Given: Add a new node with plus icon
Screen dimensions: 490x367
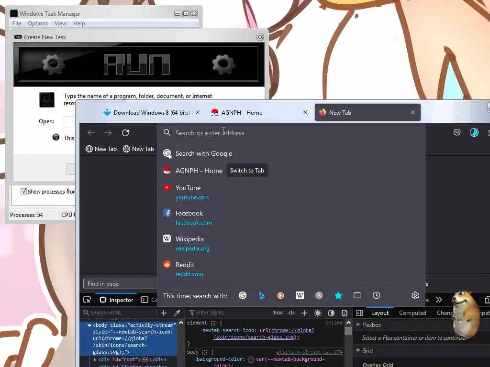Looking at the screenshot, I should pyautogui.click(x=164, y=313).
